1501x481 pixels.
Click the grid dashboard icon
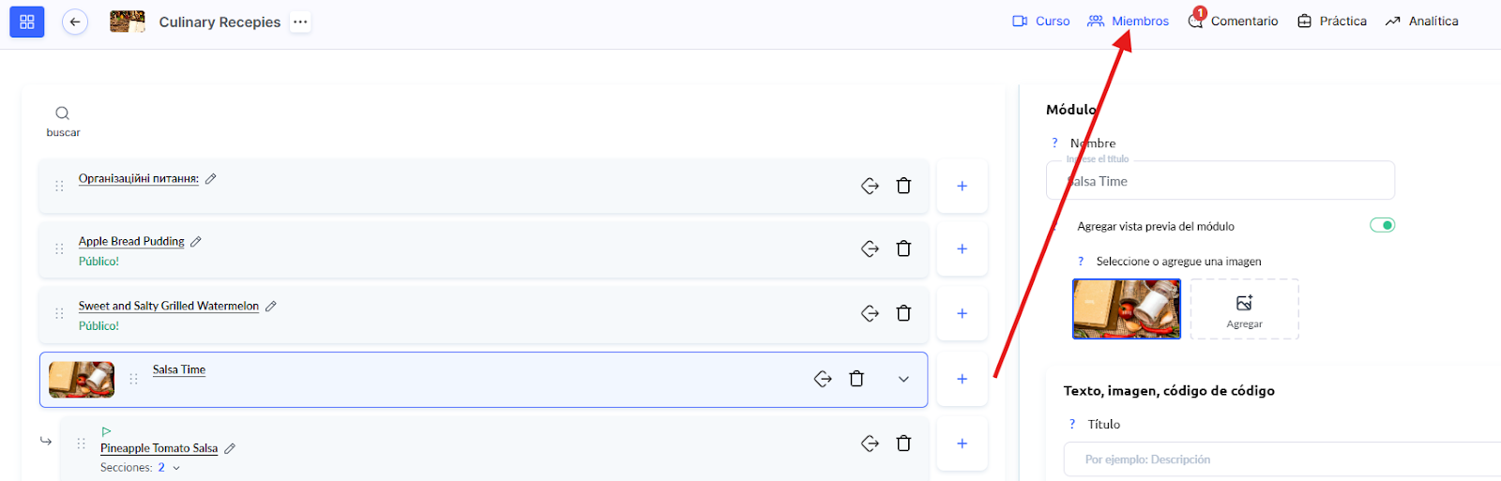pos(26,22)
